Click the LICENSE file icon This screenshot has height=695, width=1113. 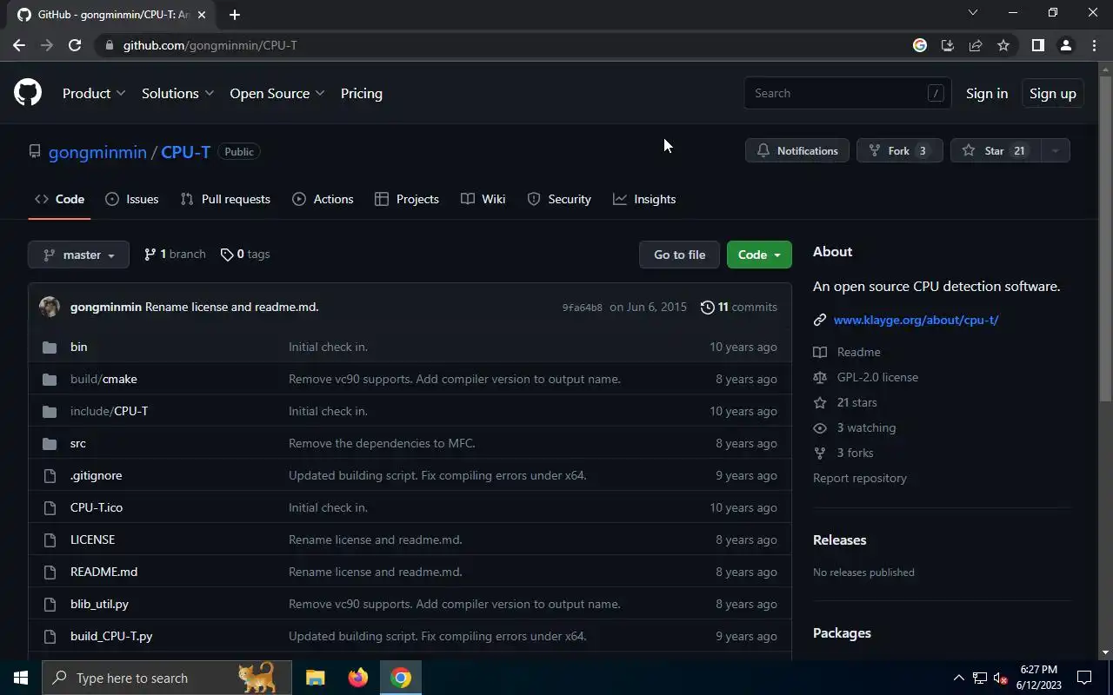pyautogui.click(x=50, y=539)
